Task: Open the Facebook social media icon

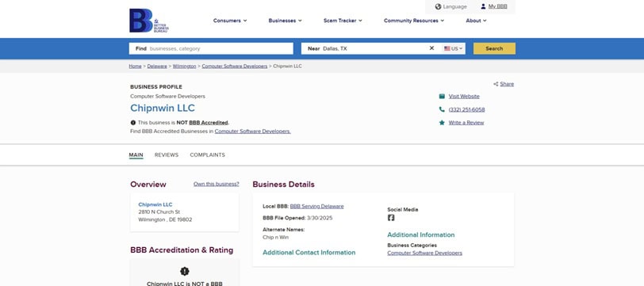Action: [x=391, y=218]
